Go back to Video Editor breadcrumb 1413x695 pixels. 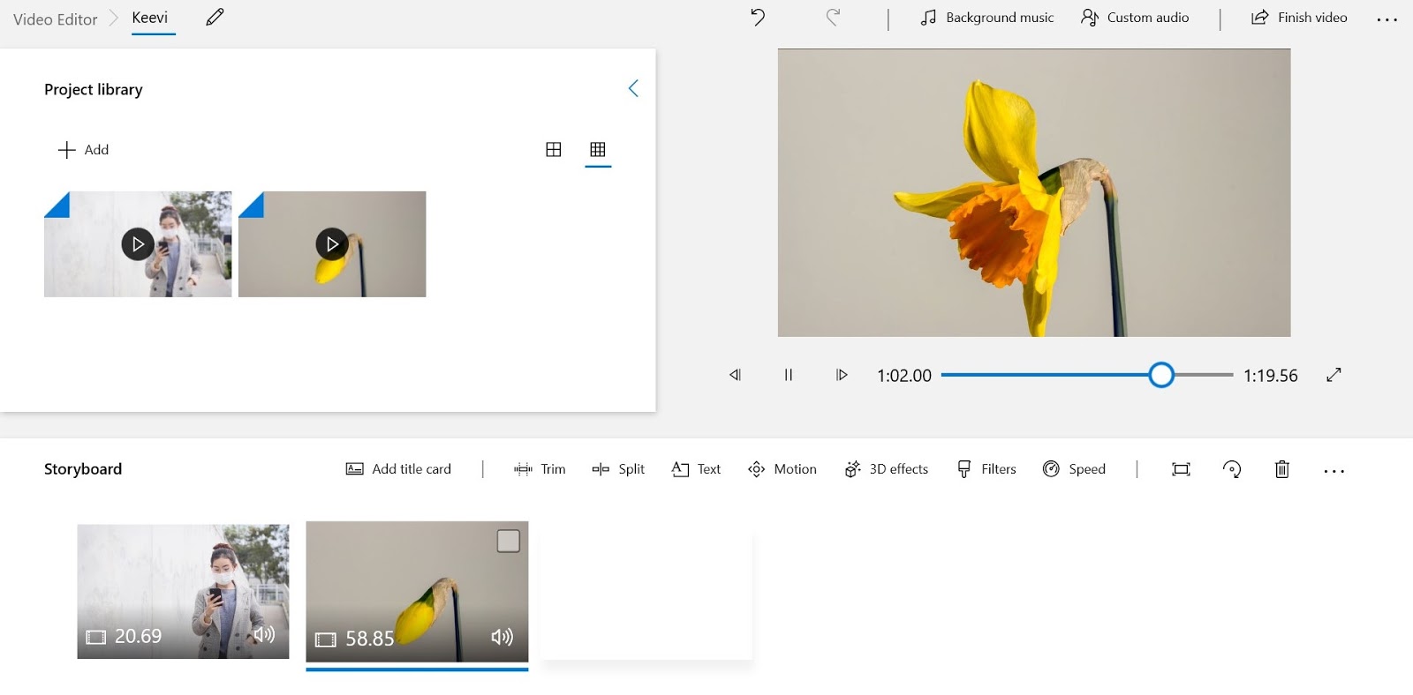pyautogui.click(x=55, y=19)
